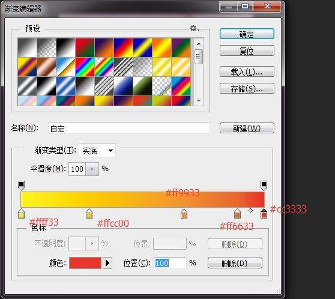Viewport: 335px width, 299px height.
Task: Expand the 平滑度 value slider arrow
Action: pyautogui.click(x=92, y=169)
